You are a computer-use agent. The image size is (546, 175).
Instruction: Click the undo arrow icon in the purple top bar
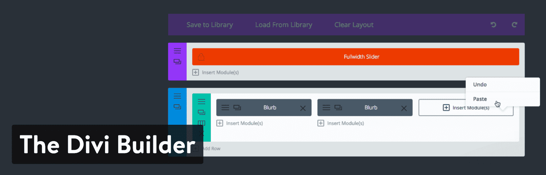493,25
